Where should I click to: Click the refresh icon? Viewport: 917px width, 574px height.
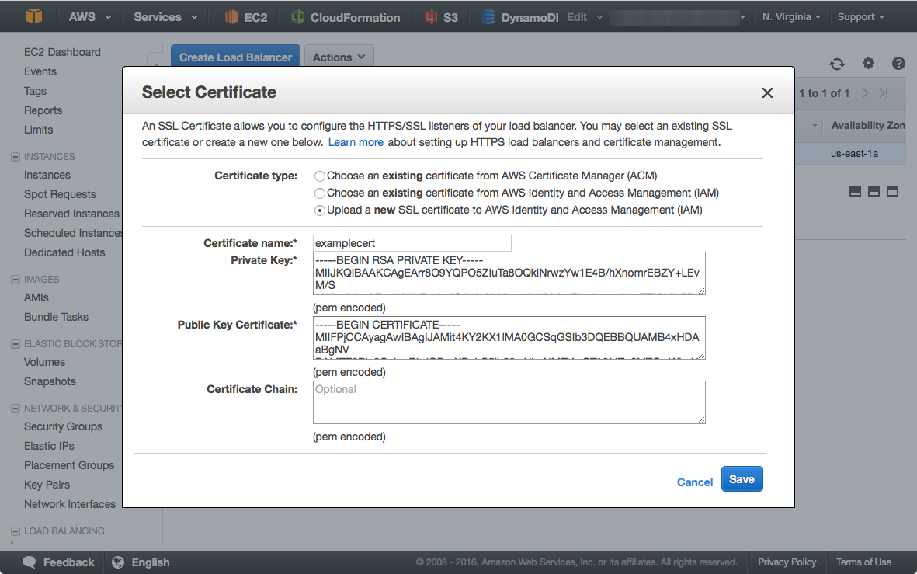pos(836,64)
